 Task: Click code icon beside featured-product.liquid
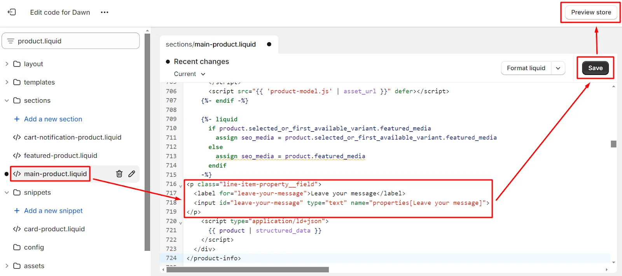pyautogui.click(x=17, y=156)
